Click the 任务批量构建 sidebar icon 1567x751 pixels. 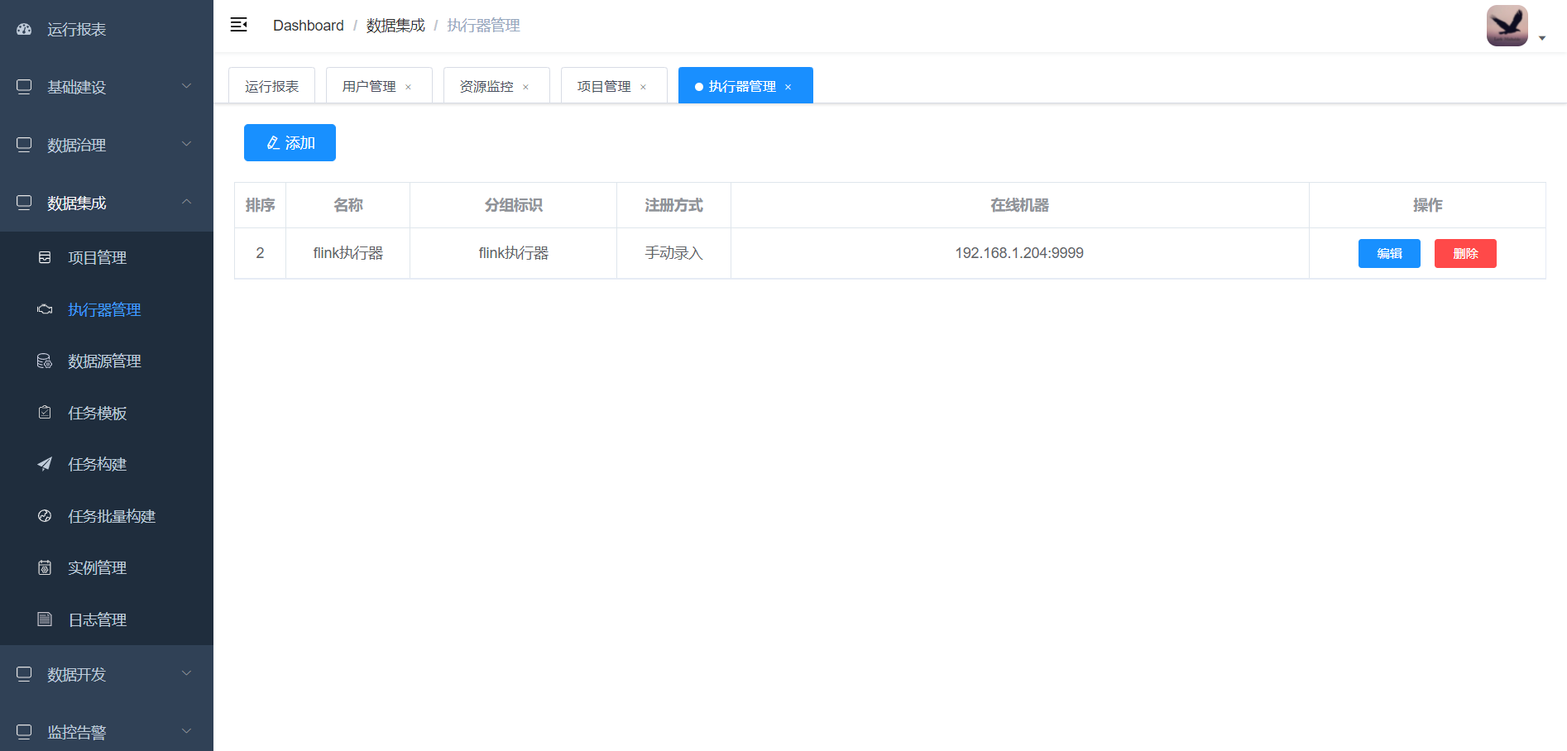tap(45, 516)
